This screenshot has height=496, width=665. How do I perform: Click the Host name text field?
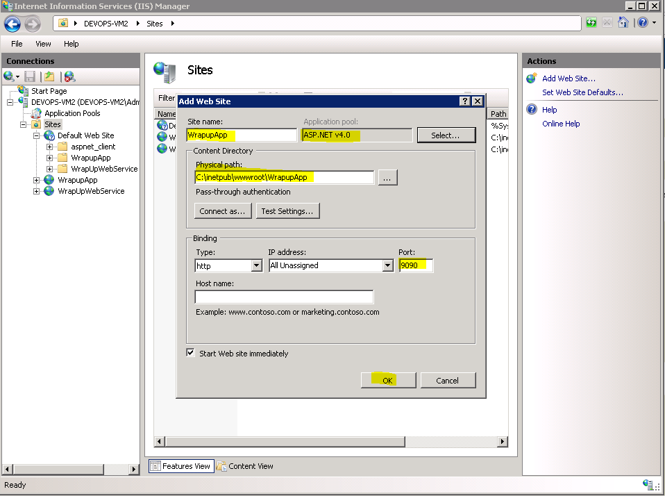click(x=284, y=297)
